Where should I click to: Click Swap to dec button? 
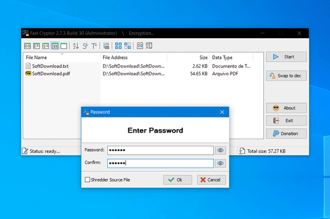[x=286, y=76]
